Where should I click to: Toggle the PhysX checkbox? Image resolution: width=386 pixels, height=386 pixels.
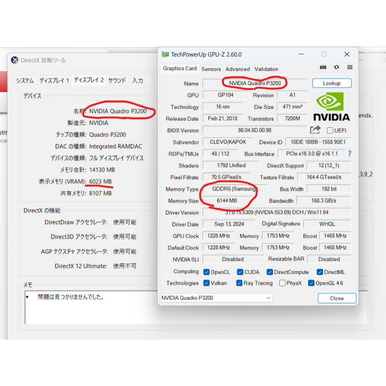tap(282, 283)
